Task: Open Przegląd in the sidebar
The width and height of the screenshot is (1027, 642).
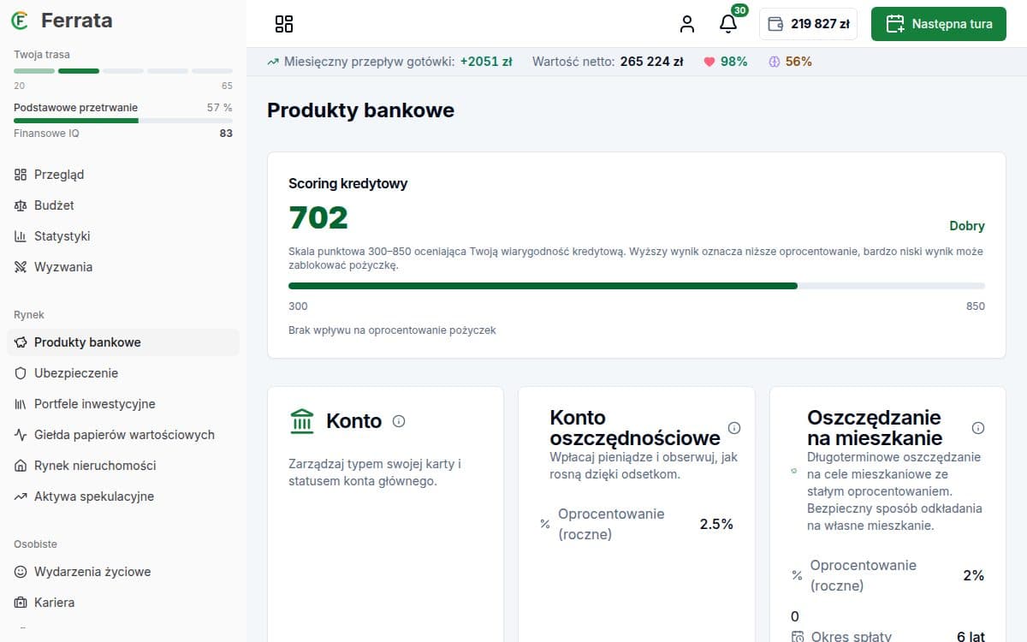Action: 123,175
